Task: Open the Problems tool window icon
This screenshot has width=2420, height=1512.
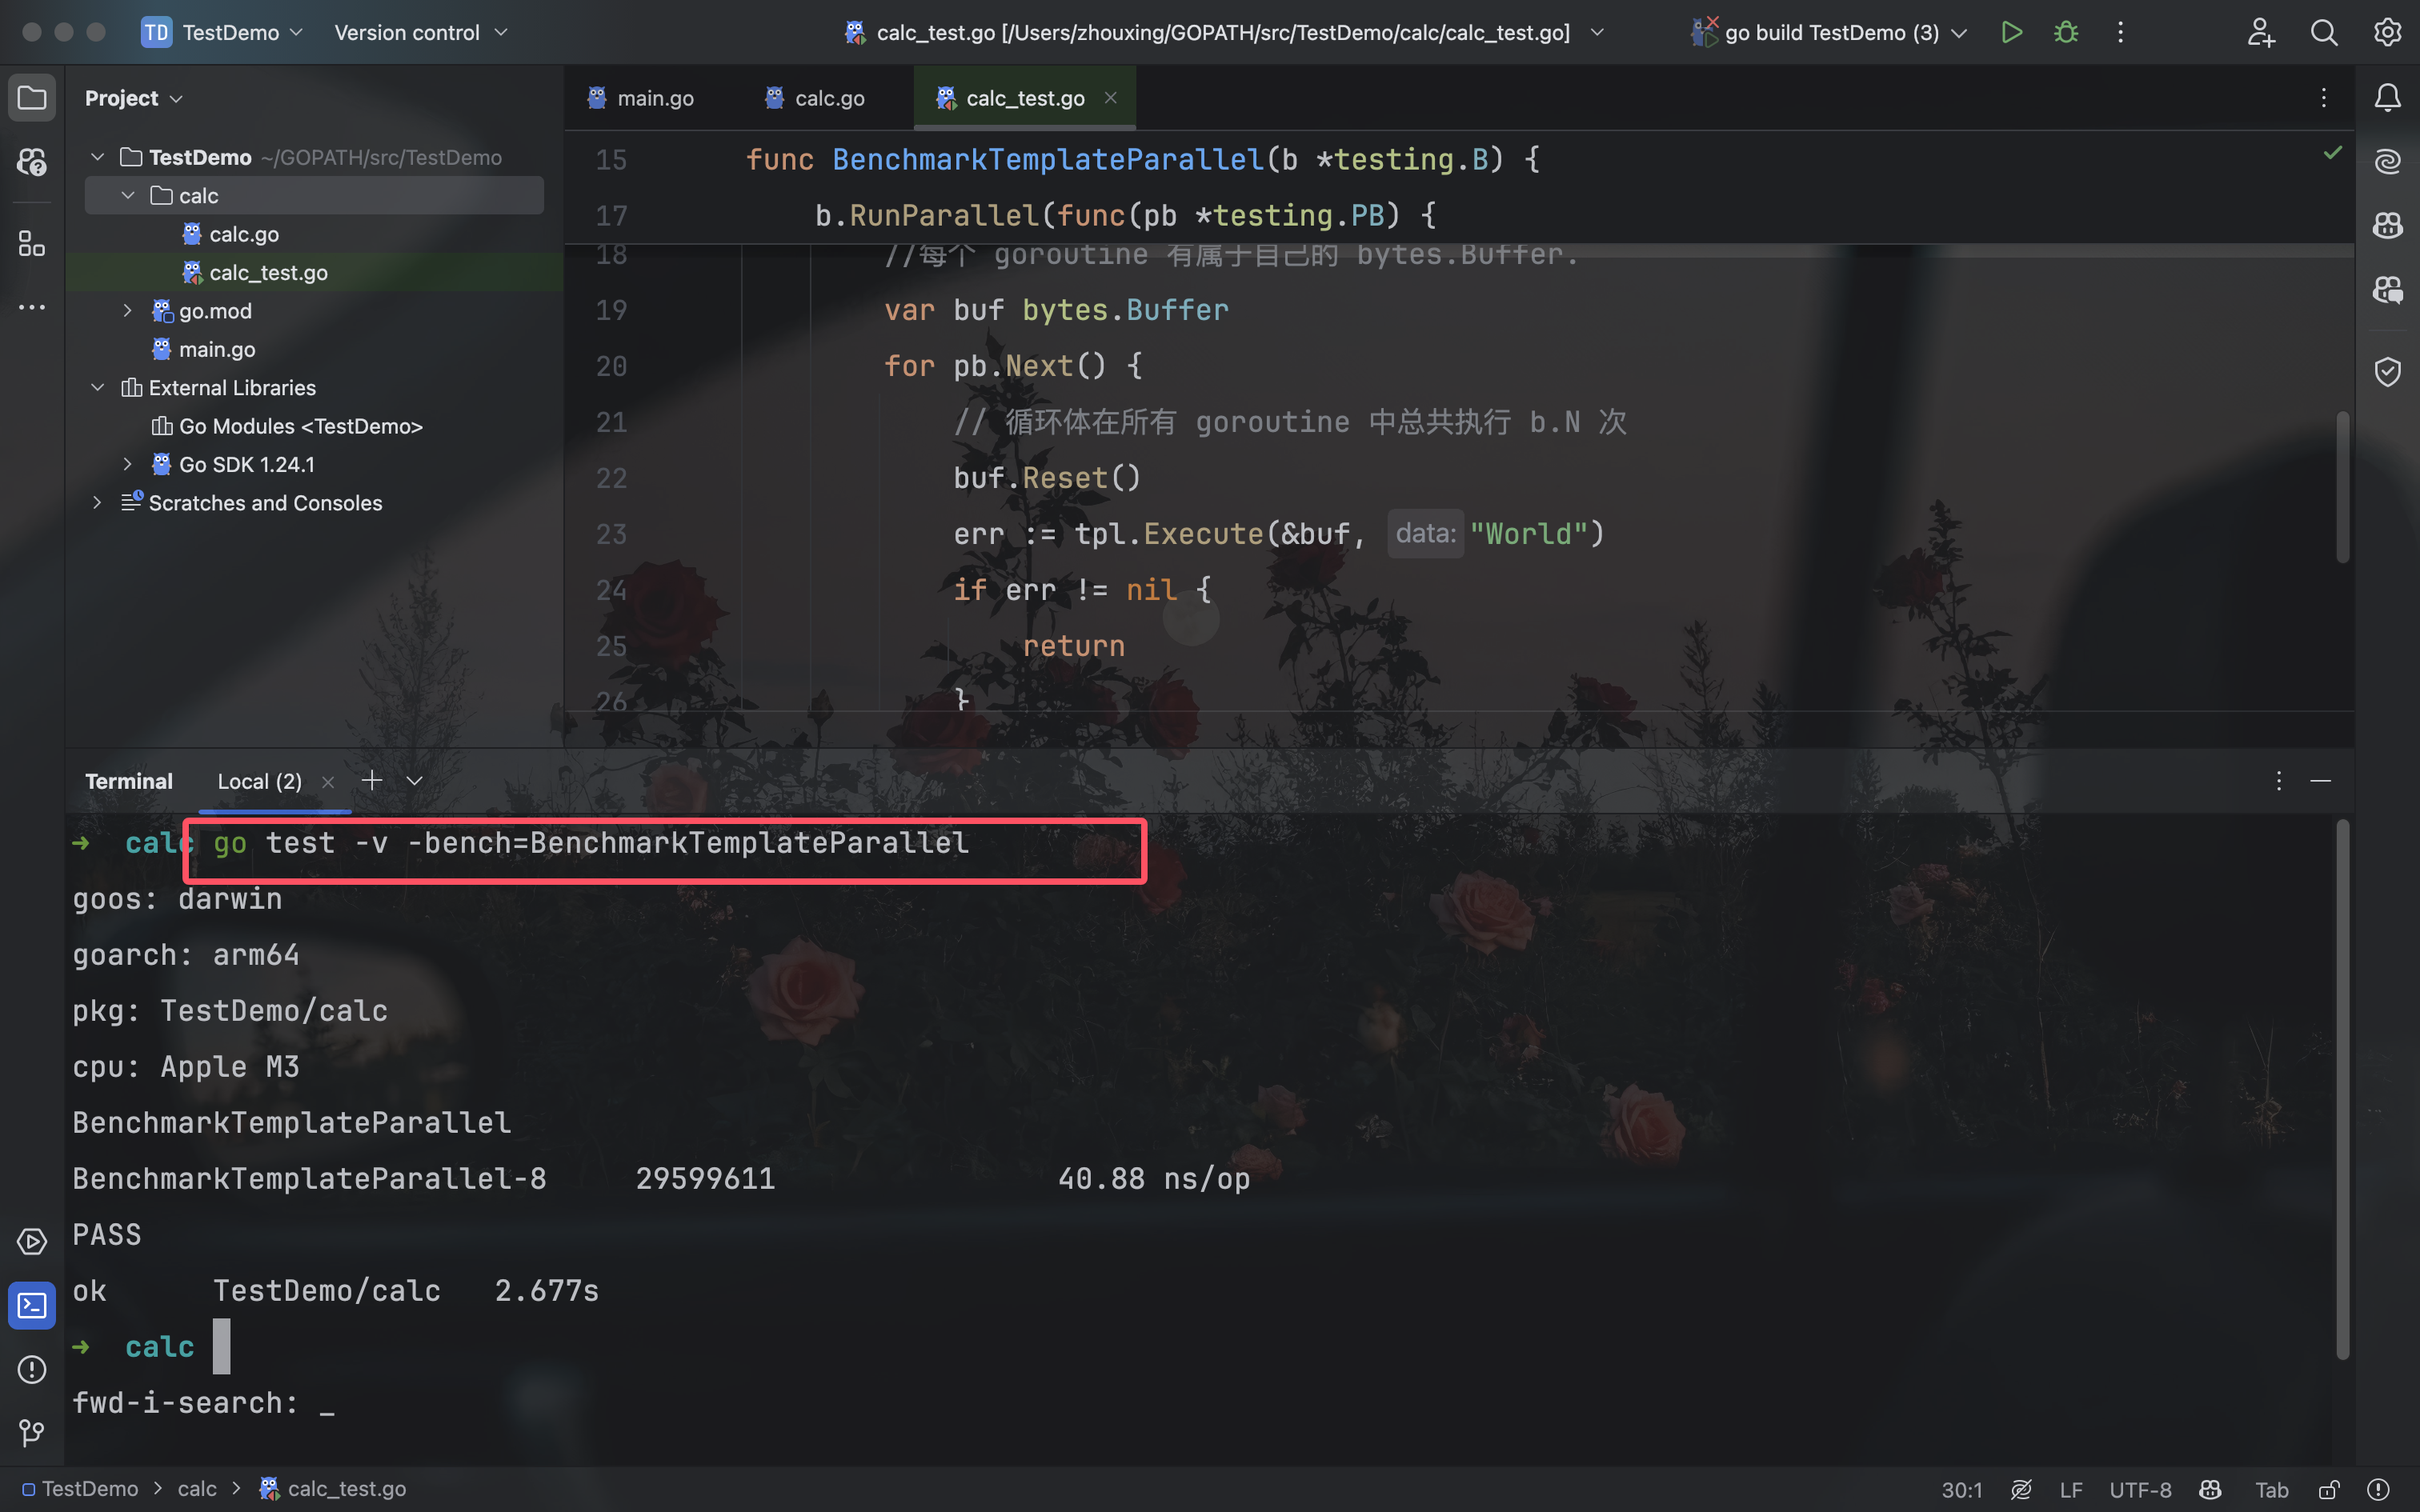Action: (x=32, y=1369)
